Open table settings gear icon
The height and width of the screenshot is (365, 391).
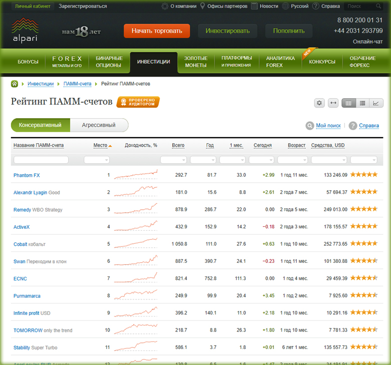tap(319, 103)
